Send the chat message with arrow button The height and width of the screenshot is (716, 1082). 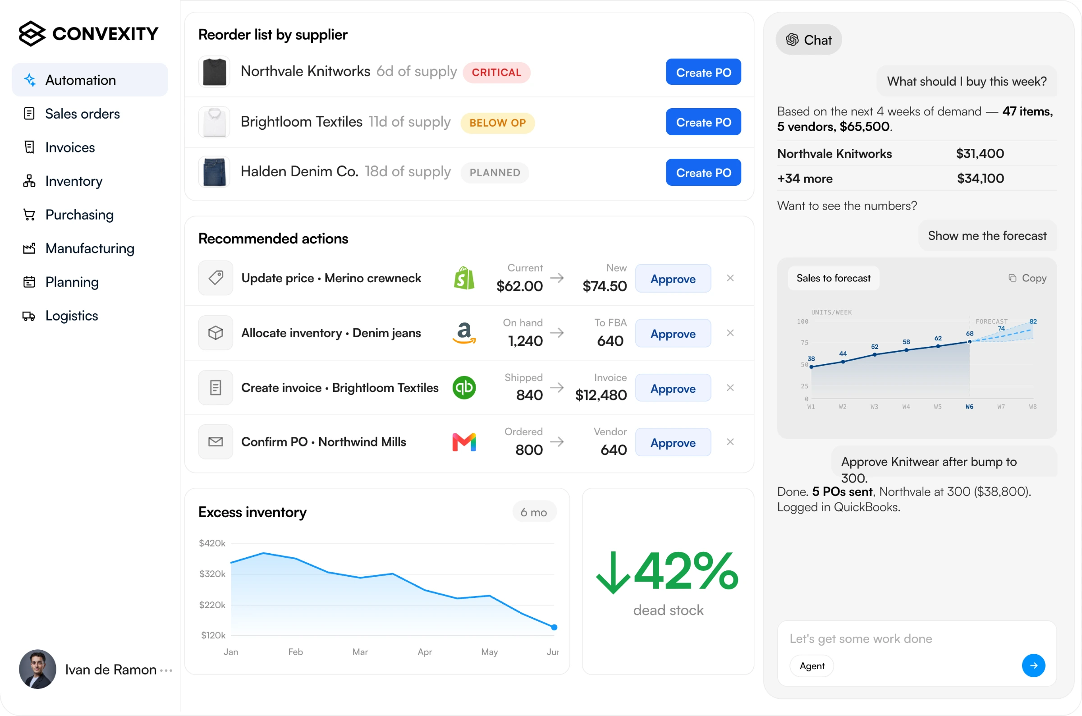(x=1034, y=666)
